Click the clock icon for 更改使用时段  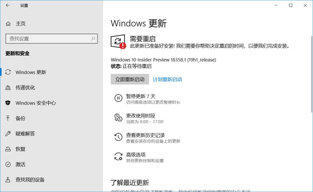point(118,118)
